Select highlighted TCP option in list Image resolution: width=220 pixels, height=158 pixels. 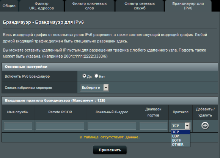[x=181, y=132]
